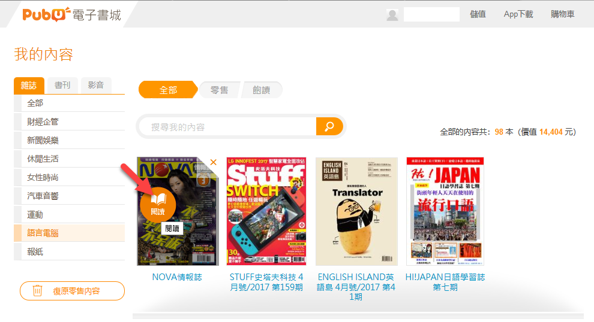This screenshot has width=594, height=322.
Task: Click the 我的內容 page heading
Action: [x=44, y=54]
